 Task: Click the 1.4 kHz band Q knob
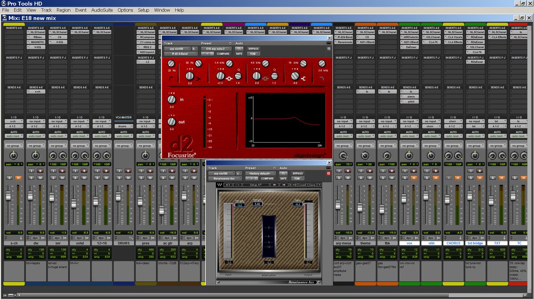click(x=238, y=76)
